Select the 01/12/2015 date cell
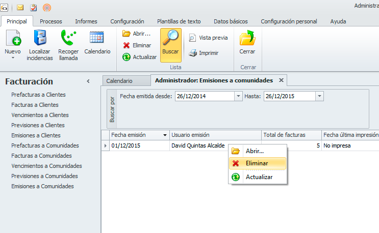 coord(139,145)
